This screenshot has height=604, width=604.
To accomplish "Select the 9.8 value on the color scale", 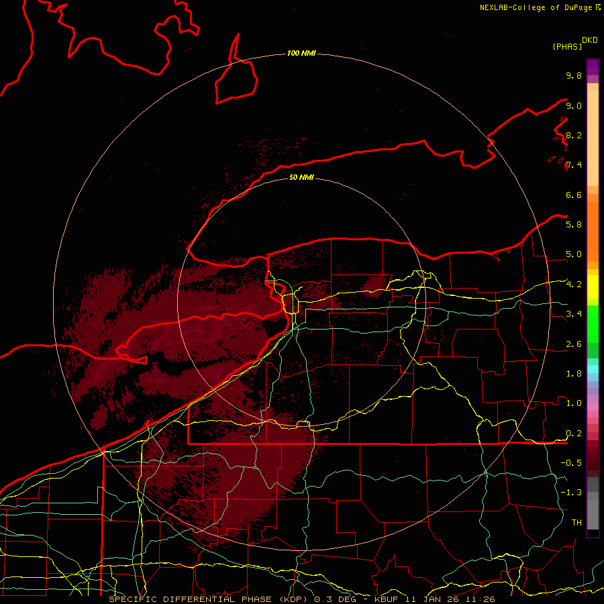I will pyautogui.click(x=574, y=75).
